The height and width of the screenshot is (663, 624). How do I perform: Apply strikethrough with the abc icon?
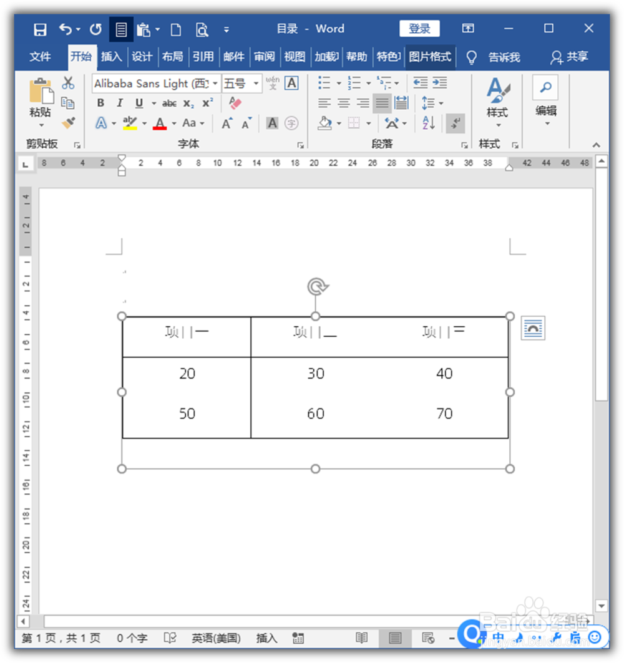coord(169,103)
